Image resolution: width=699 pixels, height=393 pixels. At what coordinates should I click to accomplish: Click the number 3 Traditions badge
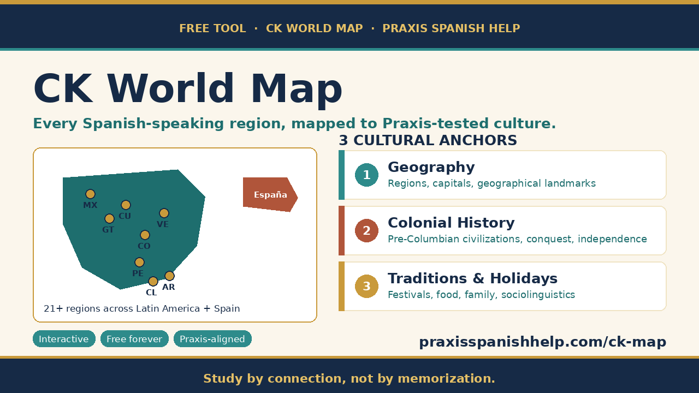coord(366,286)
